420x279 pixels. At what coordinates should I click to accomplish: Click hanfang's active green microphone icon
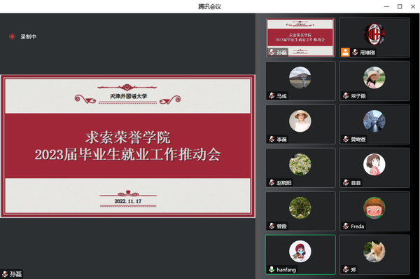coord(272,269)
